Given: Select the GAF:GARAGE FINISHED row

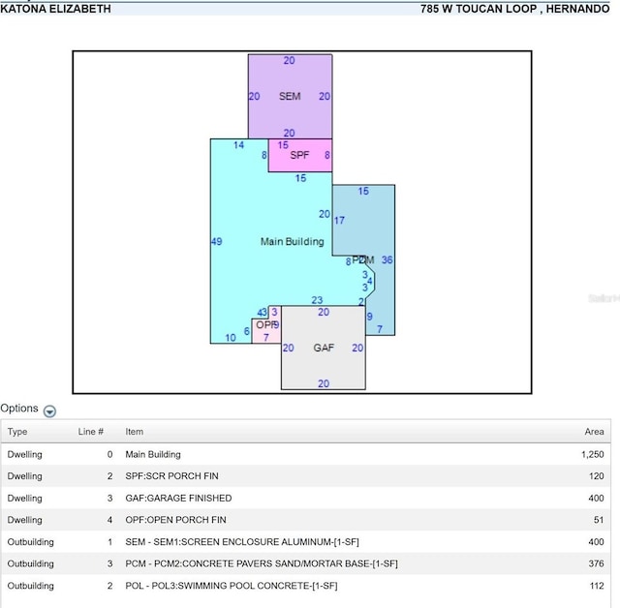Looking at the screenshot, I should (x=306, y=499).
